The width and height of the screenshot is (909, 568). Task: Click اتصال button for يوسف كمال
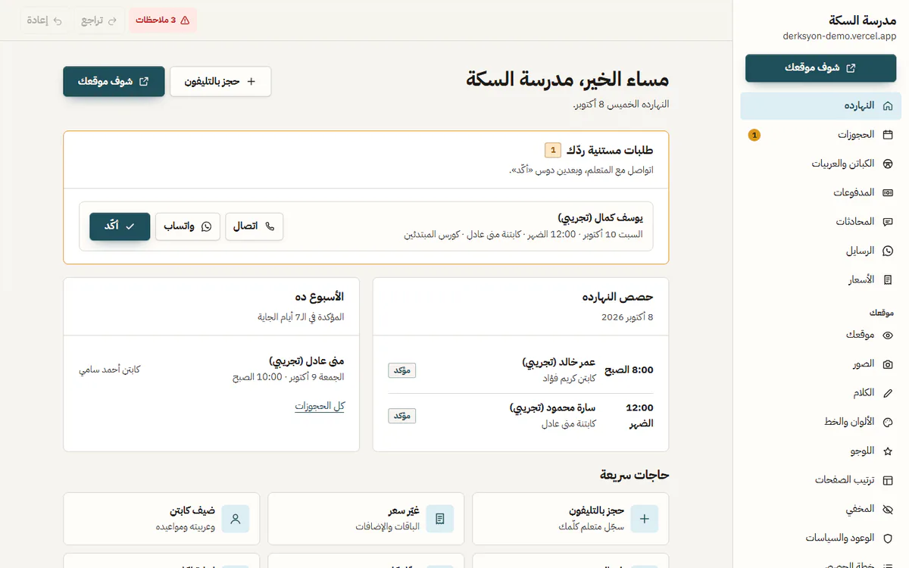click(x=255, y=226)
